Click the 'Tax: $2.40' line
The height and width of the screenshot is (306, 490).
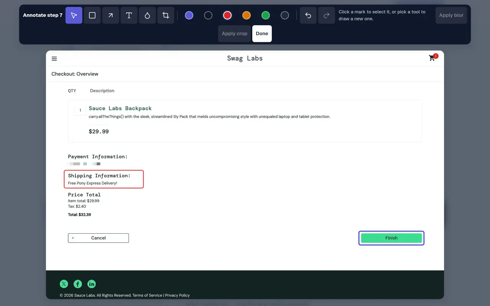click(x=77, y=206)
